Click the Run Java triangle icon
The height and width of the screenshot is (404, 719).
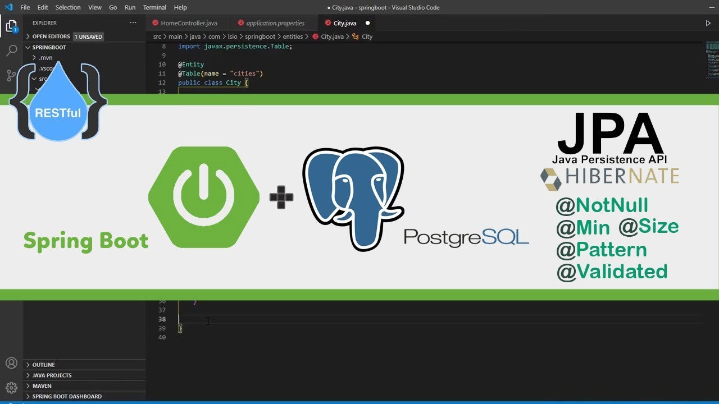(x=708, y=23)
